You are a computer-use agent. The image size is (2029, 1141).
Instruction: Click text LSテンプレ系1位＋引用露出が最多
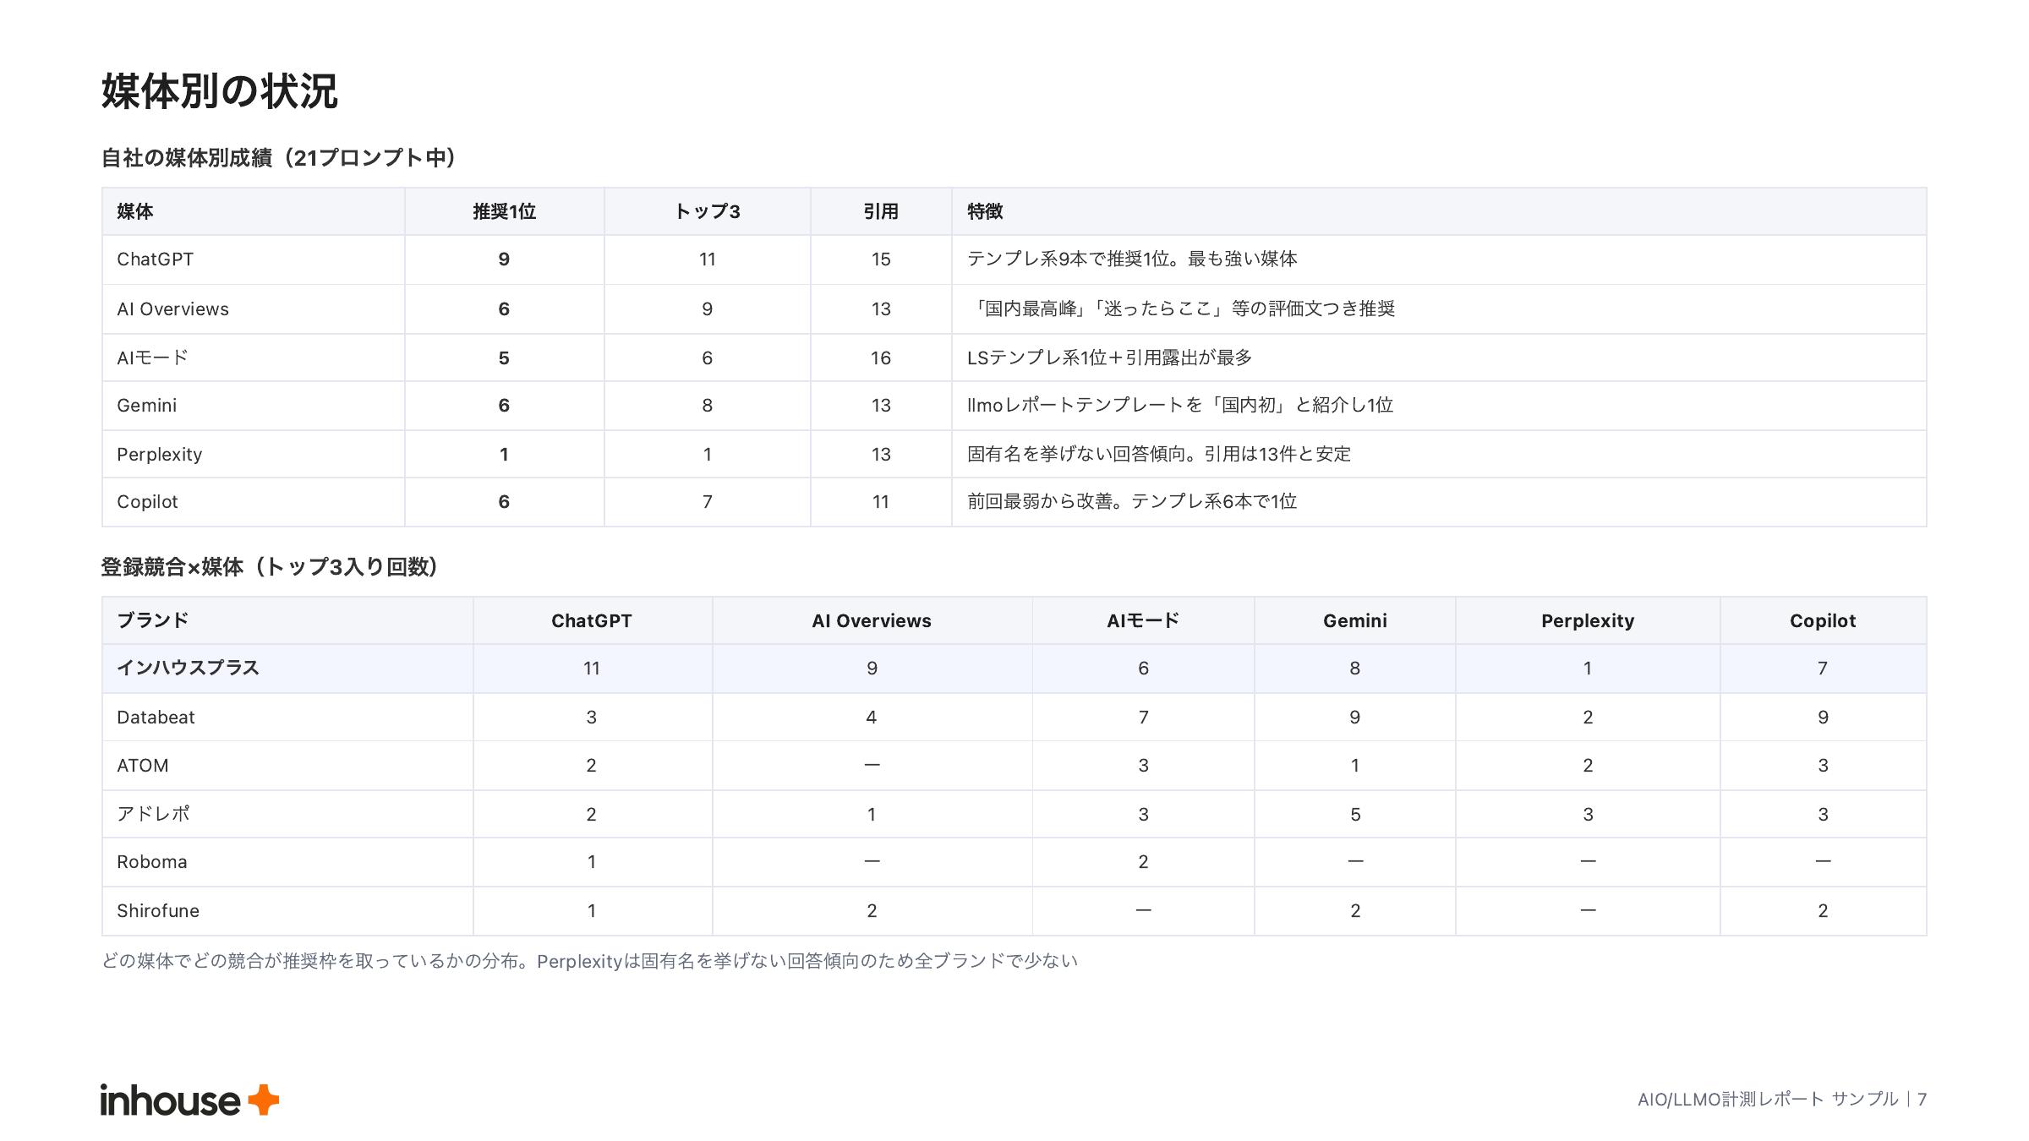(1109, 358)
